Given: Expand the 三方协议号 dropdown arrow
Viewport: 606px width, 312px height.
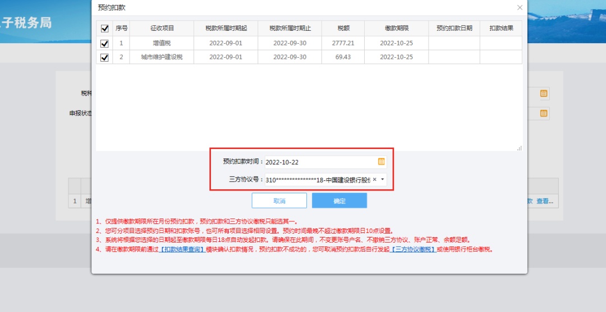Looking at the screenshot, I should pos(383,179).
